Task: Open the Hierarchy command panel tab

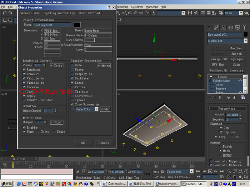Action: pos(223,27)
